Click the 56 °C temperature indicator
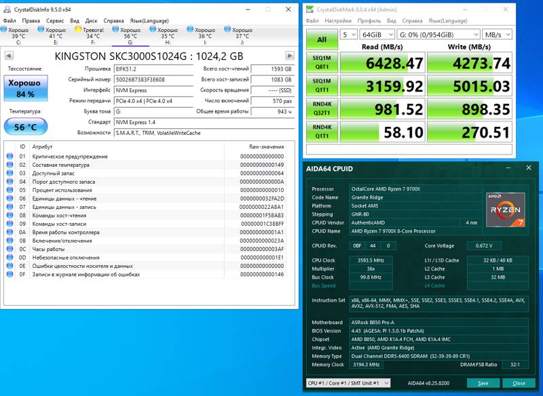 pos(26,127)
